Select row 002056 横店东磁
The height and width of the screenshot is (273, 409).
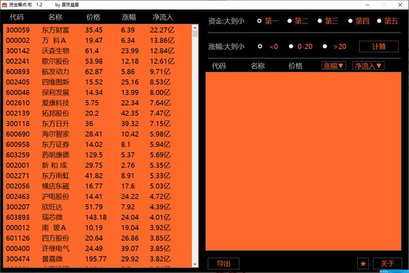[97, 187]
